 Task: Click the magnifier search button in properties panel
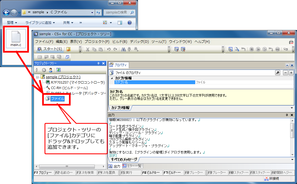(278, 73)
